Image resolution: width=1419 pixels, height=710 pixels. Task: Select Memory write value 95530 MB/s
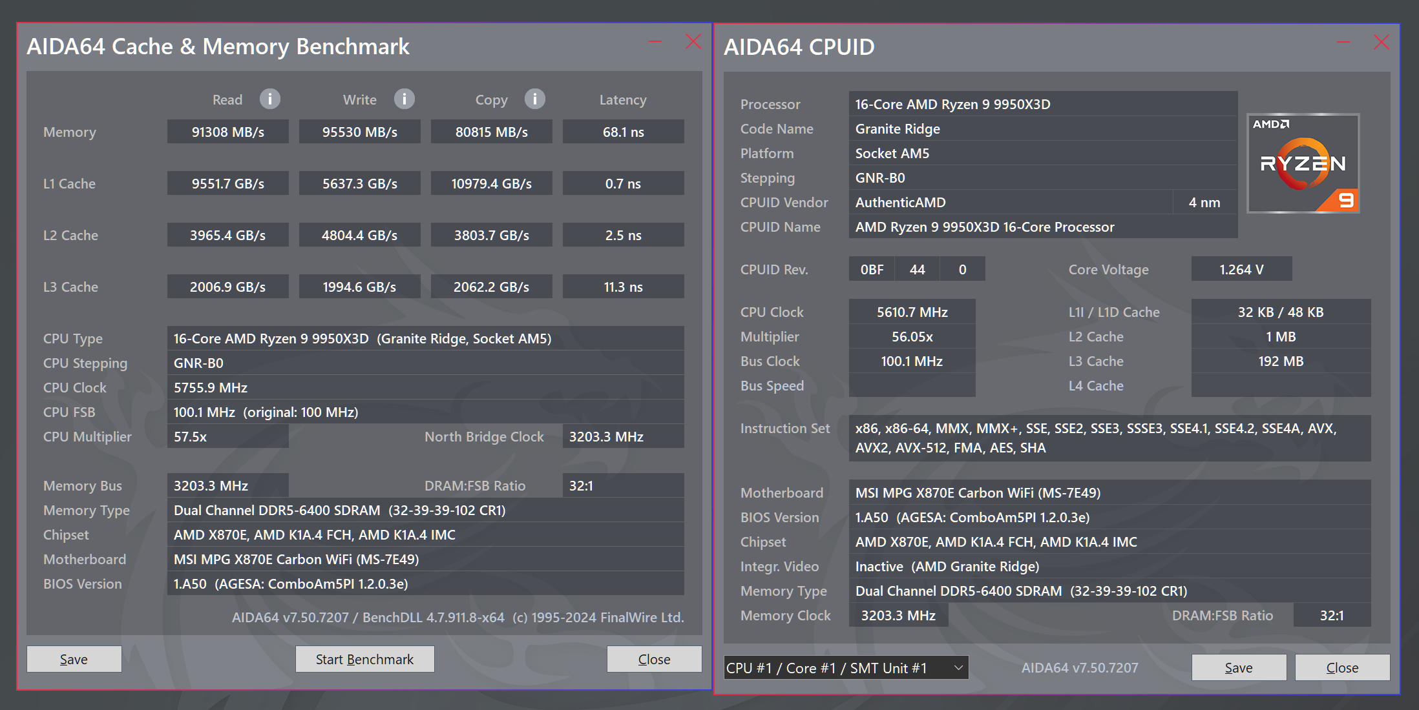[359, 132]
